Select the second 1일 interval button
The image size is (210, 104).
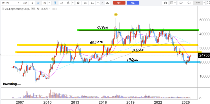coord(45,3)
